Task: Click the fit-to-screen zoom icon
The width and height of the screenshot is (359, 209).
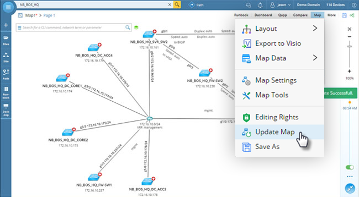Action: point(350,29)
